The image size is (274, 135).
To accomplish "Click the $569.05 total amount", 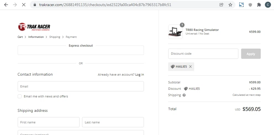I will point(252,109).
